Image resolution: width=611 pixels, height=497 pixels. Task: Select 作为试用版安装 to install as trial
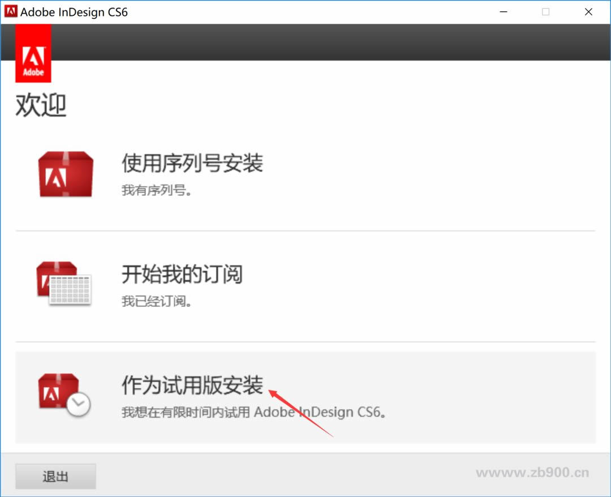tap(192, 385)
